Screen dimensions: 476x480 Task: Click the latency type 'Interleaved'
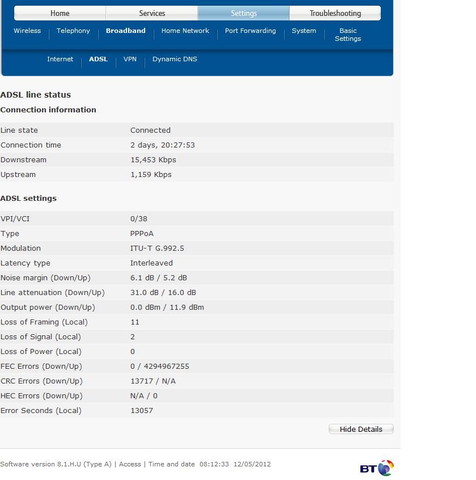pos(151,263)
